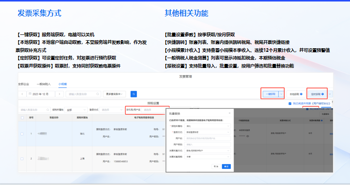Open the 报税所属地 dropdown showing 全部
Image resolution: width=350 pixels, height=185 pixels.
click(76, 109)
